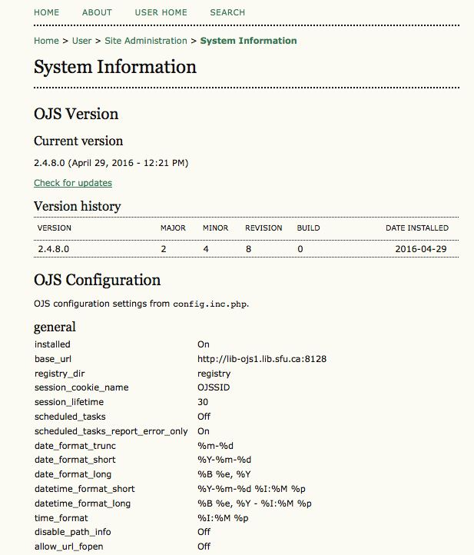Click System Information breadcrumb link
This screenshot has width=474, height=555.
[248, 41]
